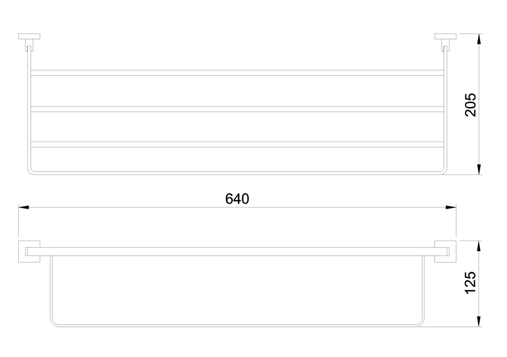Click the vertical 205 dimension line
Screen dimensions: 507x357
click(x=479, y=104)
